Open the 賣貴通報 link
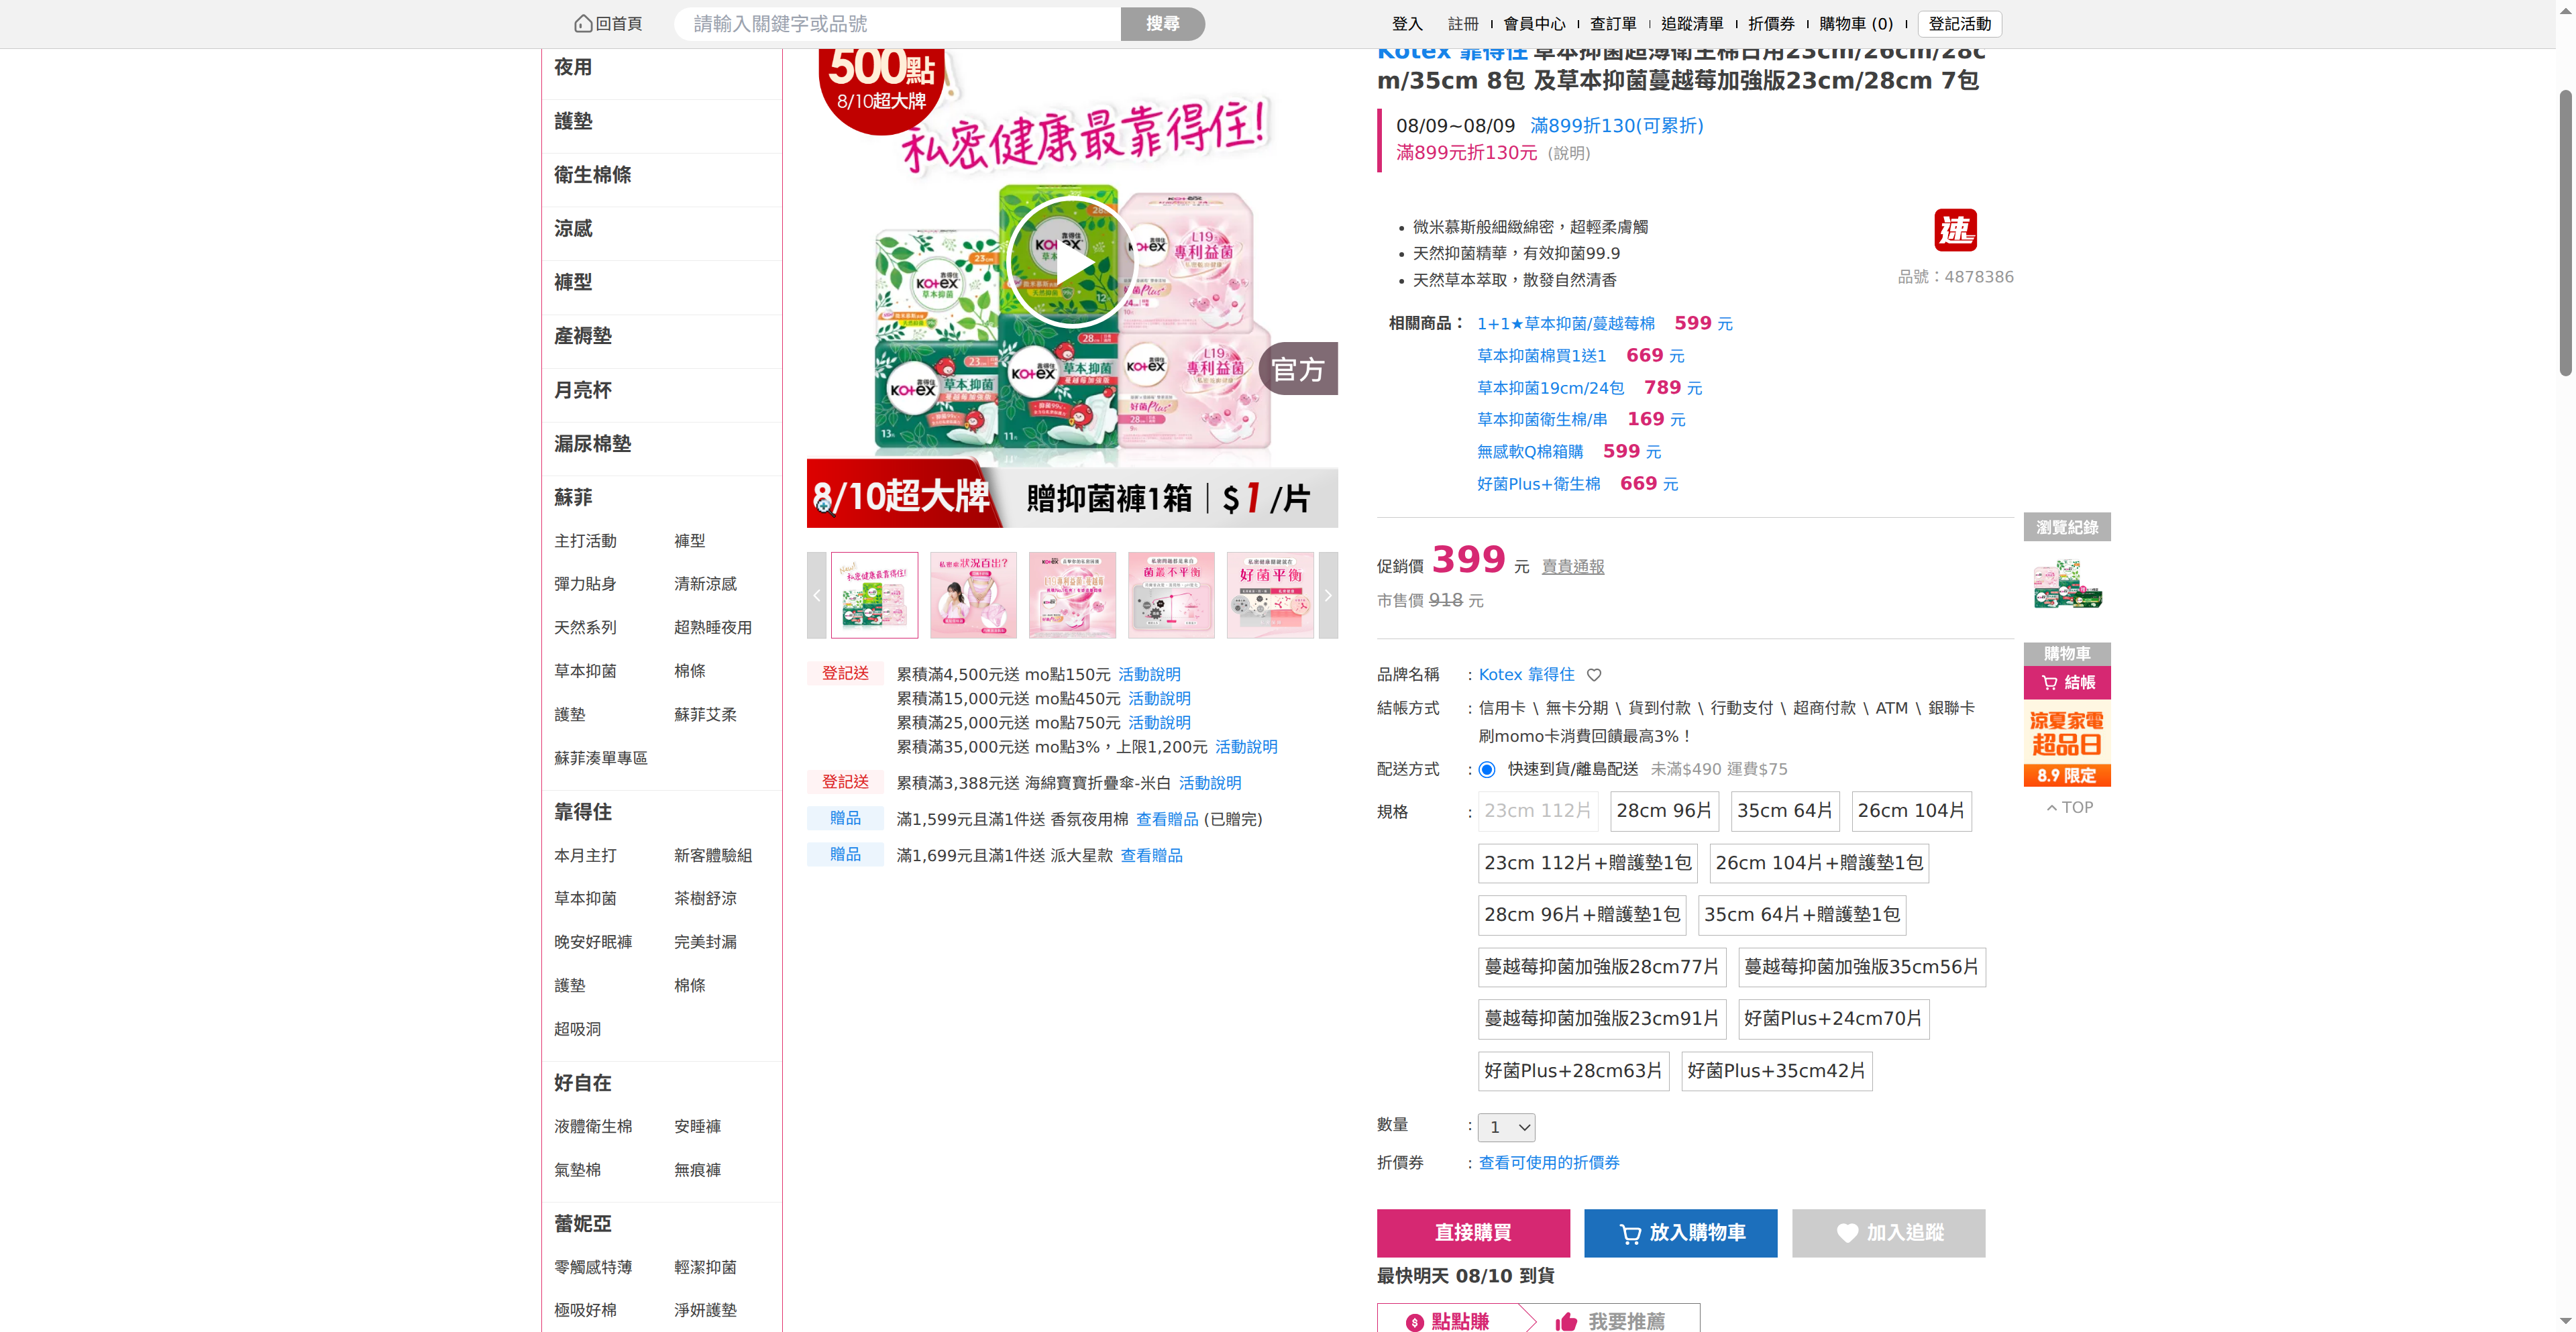This screenshot has height=1332, width=2576. coord(1573,567)
